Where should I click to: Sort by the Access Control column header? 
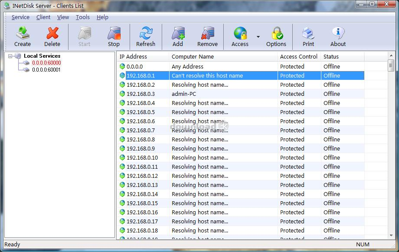(299, 56)
